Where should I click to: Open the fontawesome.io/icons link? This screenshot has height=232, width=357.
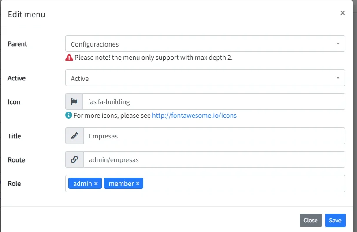194,115
